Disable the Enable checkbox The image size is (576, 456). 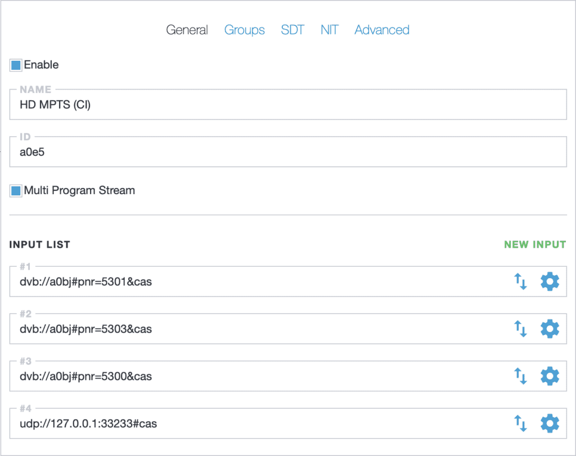point(15,65)
